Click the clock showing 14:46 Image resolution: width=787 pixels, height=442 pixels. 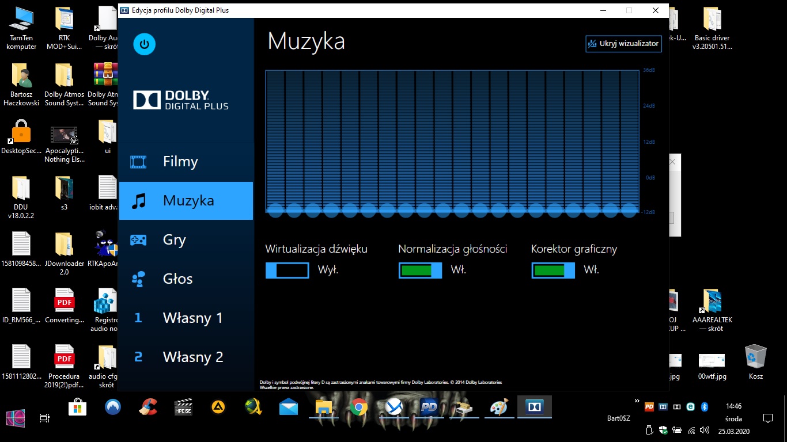pyautogui.click(x=734, y=406)
